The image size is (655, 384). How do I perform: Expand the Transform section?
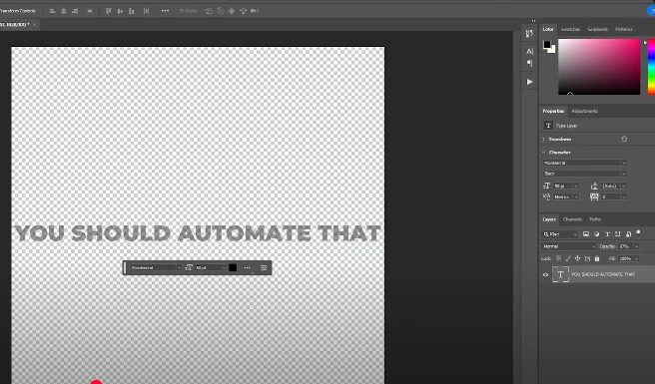click(x=543, y=139)
